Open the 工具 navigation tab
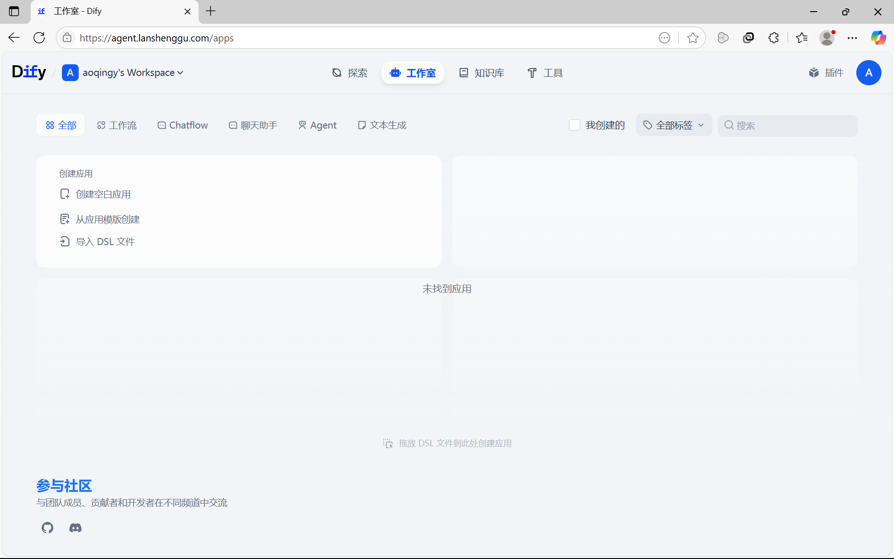This screenshot has width=894, height=559. (545, 73)
